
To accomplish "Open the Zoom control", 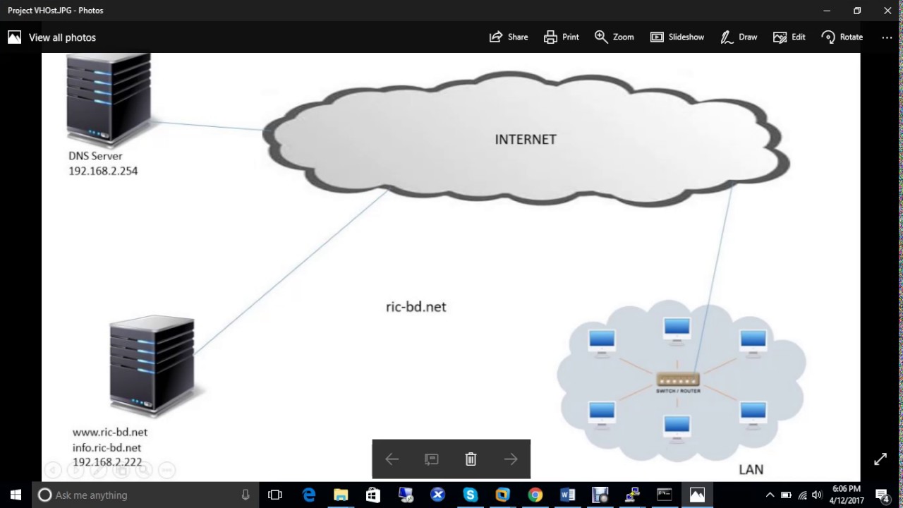I will (614, 37).
